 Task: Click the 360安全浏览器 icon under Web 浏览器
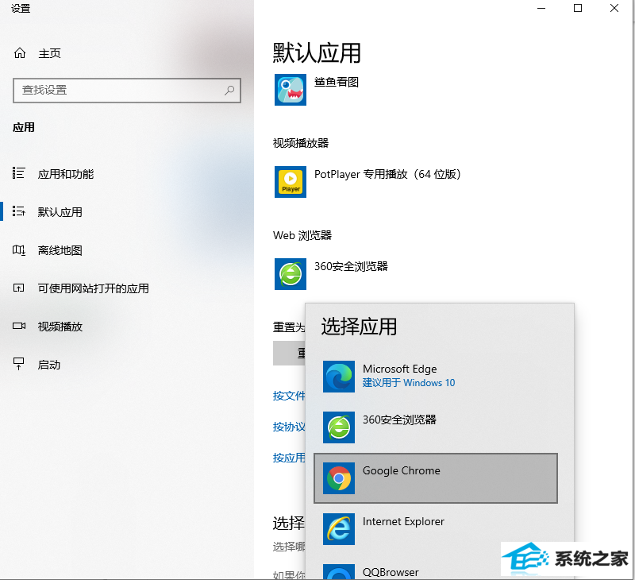[291, 274]
